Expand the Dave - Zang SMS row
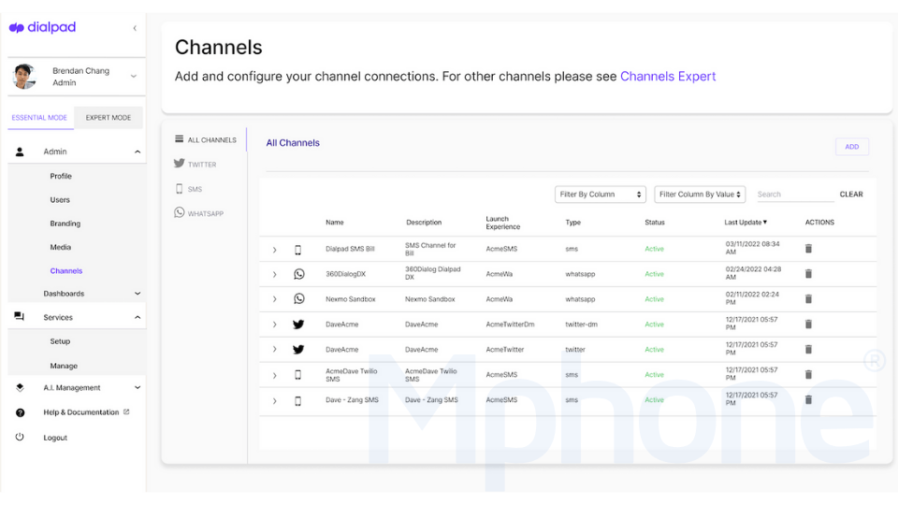 pyautogui.click(x=274, y=401)
